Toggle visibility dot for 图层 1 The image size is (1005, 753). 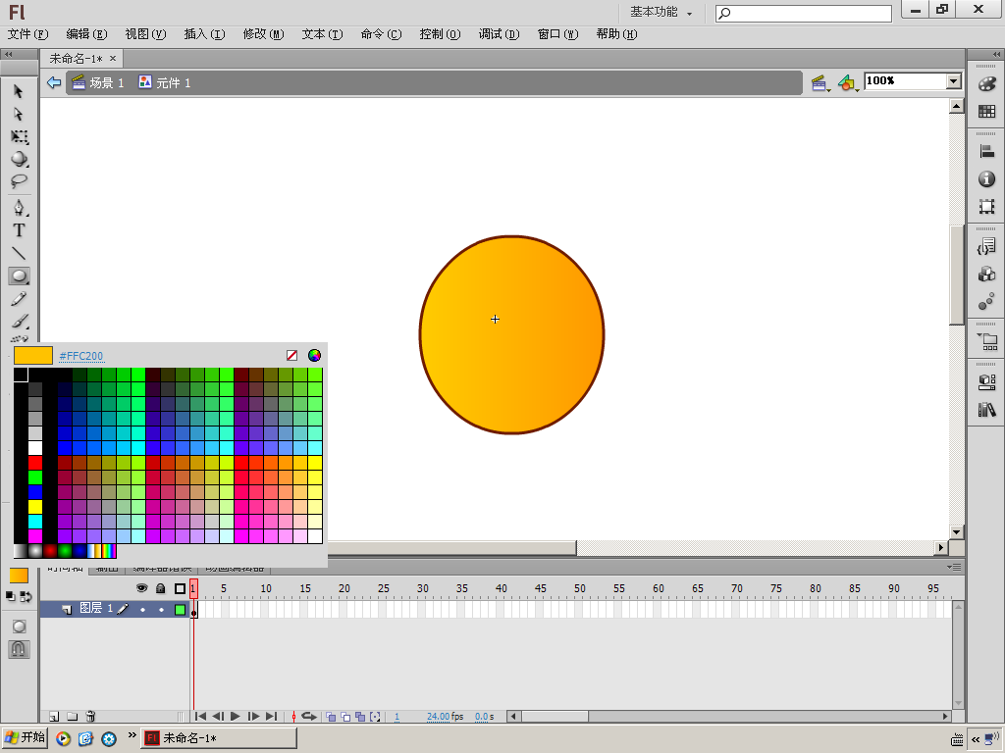coord(142,609)
